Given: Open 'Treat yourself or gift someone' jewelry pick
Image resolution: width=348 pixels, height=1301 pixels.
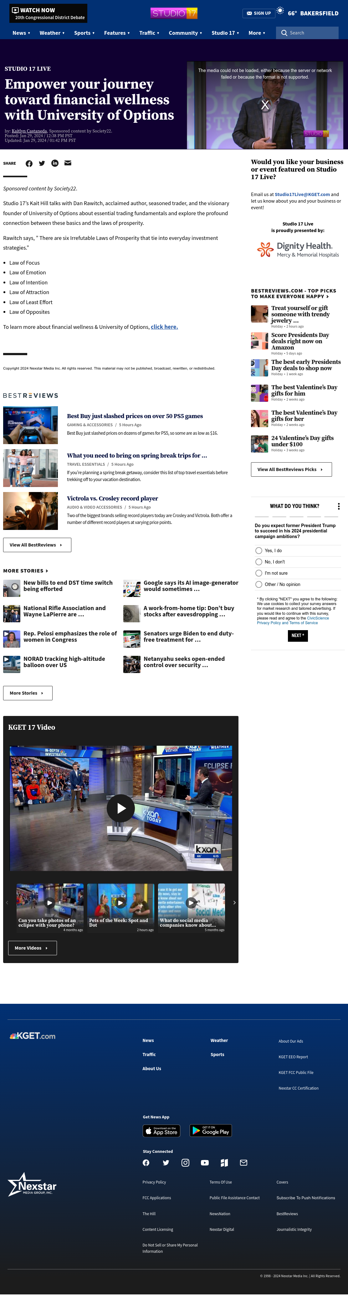Looking at the screenshot, I should pos(301,314).
